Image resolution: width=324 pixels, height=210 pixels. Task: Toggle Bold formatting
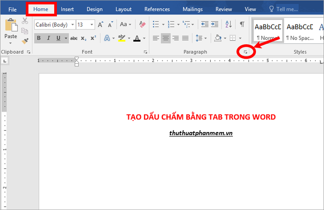click(x=39, y=38)
